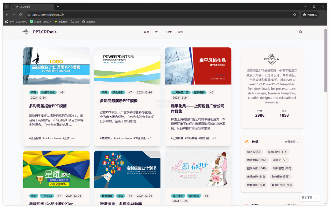
Task: Click the page vertical scrollbar thumb
Action: tap(325, 60)
